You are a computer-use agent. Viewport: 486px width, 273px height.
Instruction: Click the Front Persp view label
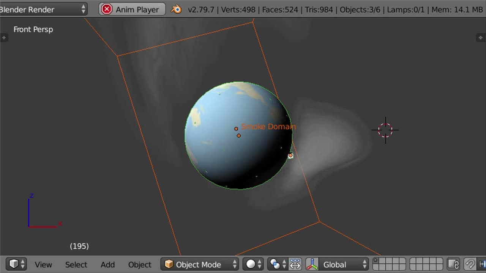click(33, 29)
